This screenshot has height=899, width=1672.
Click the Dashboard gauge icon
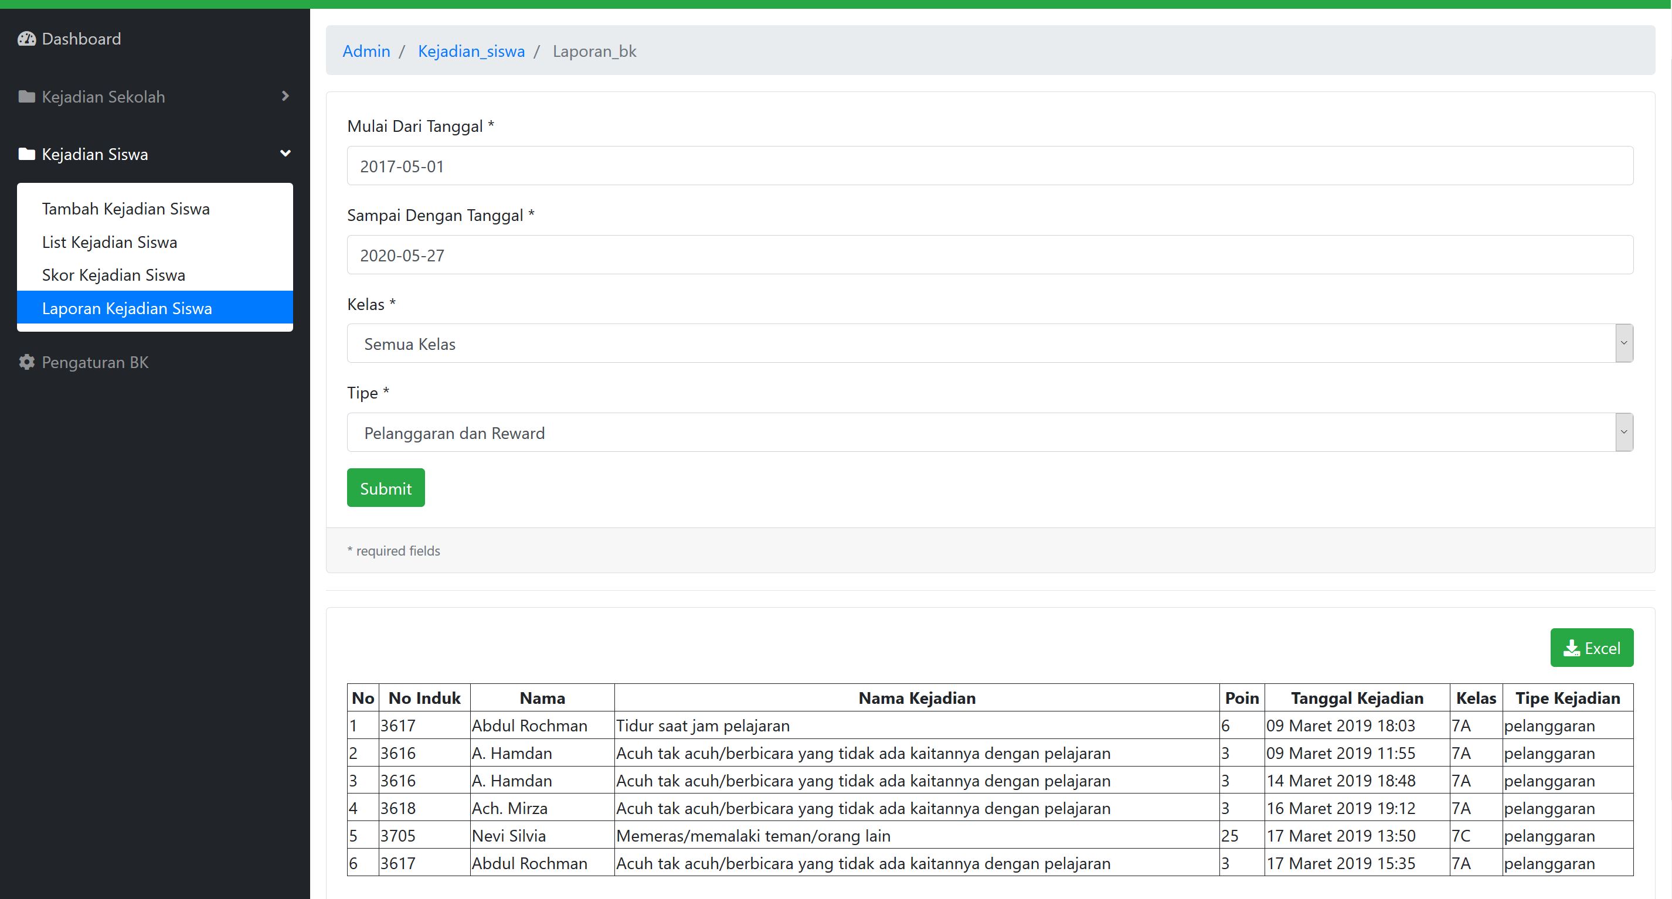(x=26, y=39)
